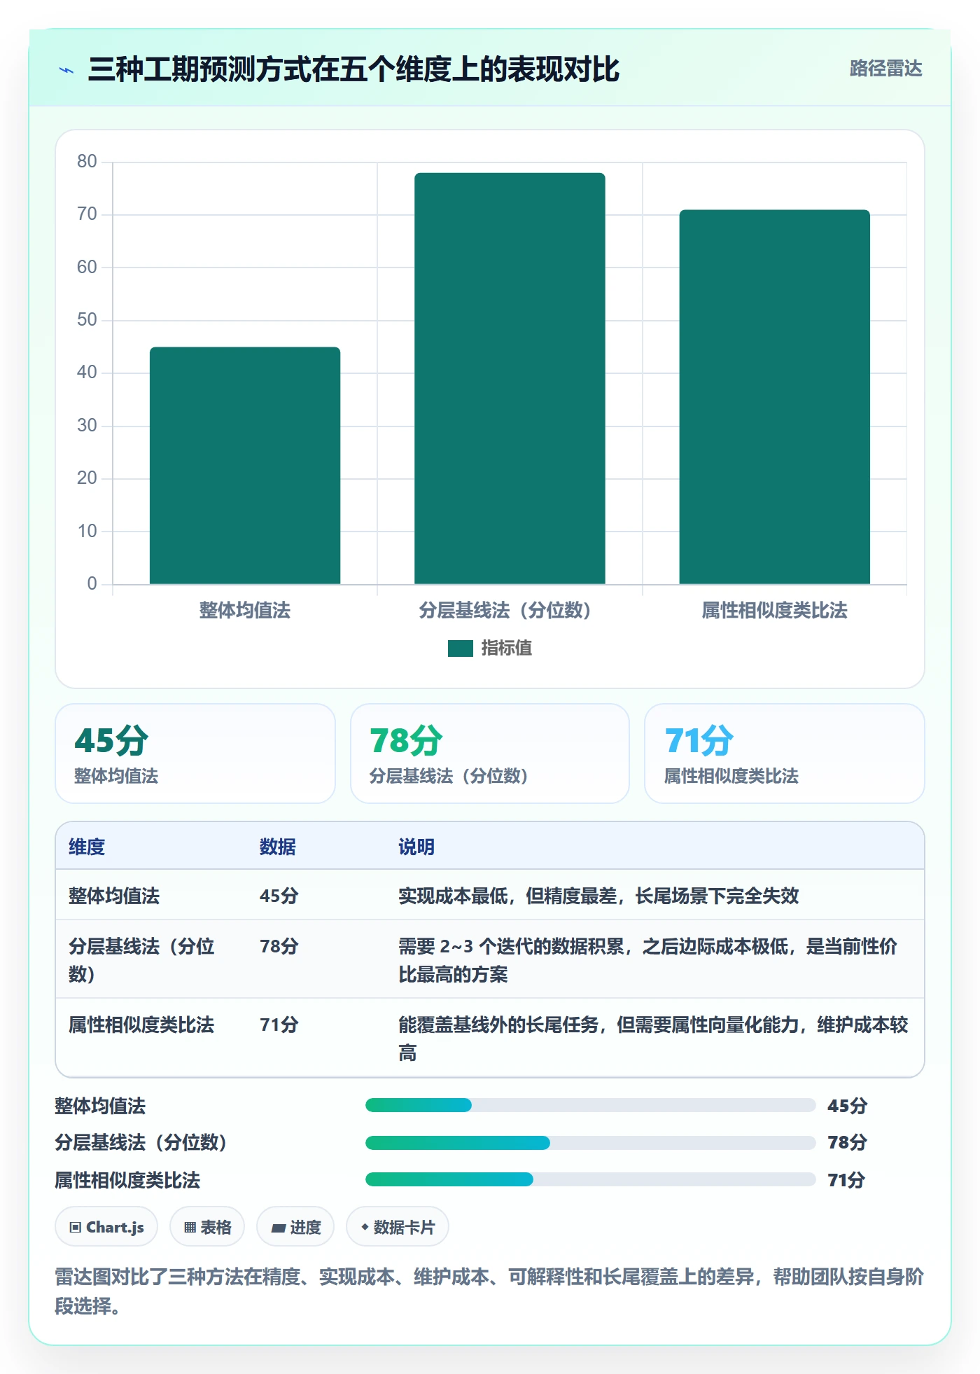
Task: Click the 整体均值法 progress label
Action: [100, 1106]
